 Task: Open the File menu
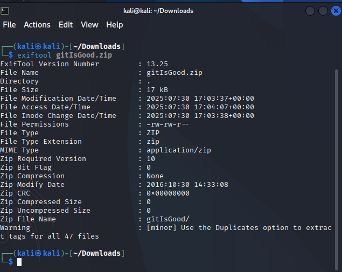pyautogui.click(x=9, y=25)
